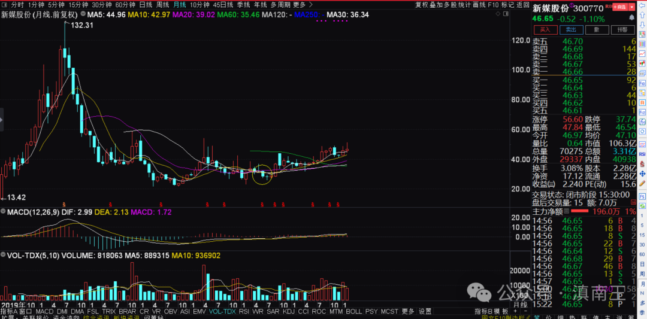Click the RSI indicator sidebar icon
The height and width of the screenshot is (319, 647).
(641, 154)
